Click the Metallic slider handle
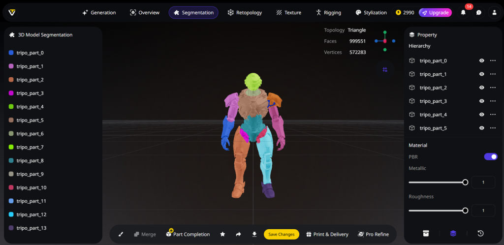Viewport: 504px width, 245px height. (465, 183)
